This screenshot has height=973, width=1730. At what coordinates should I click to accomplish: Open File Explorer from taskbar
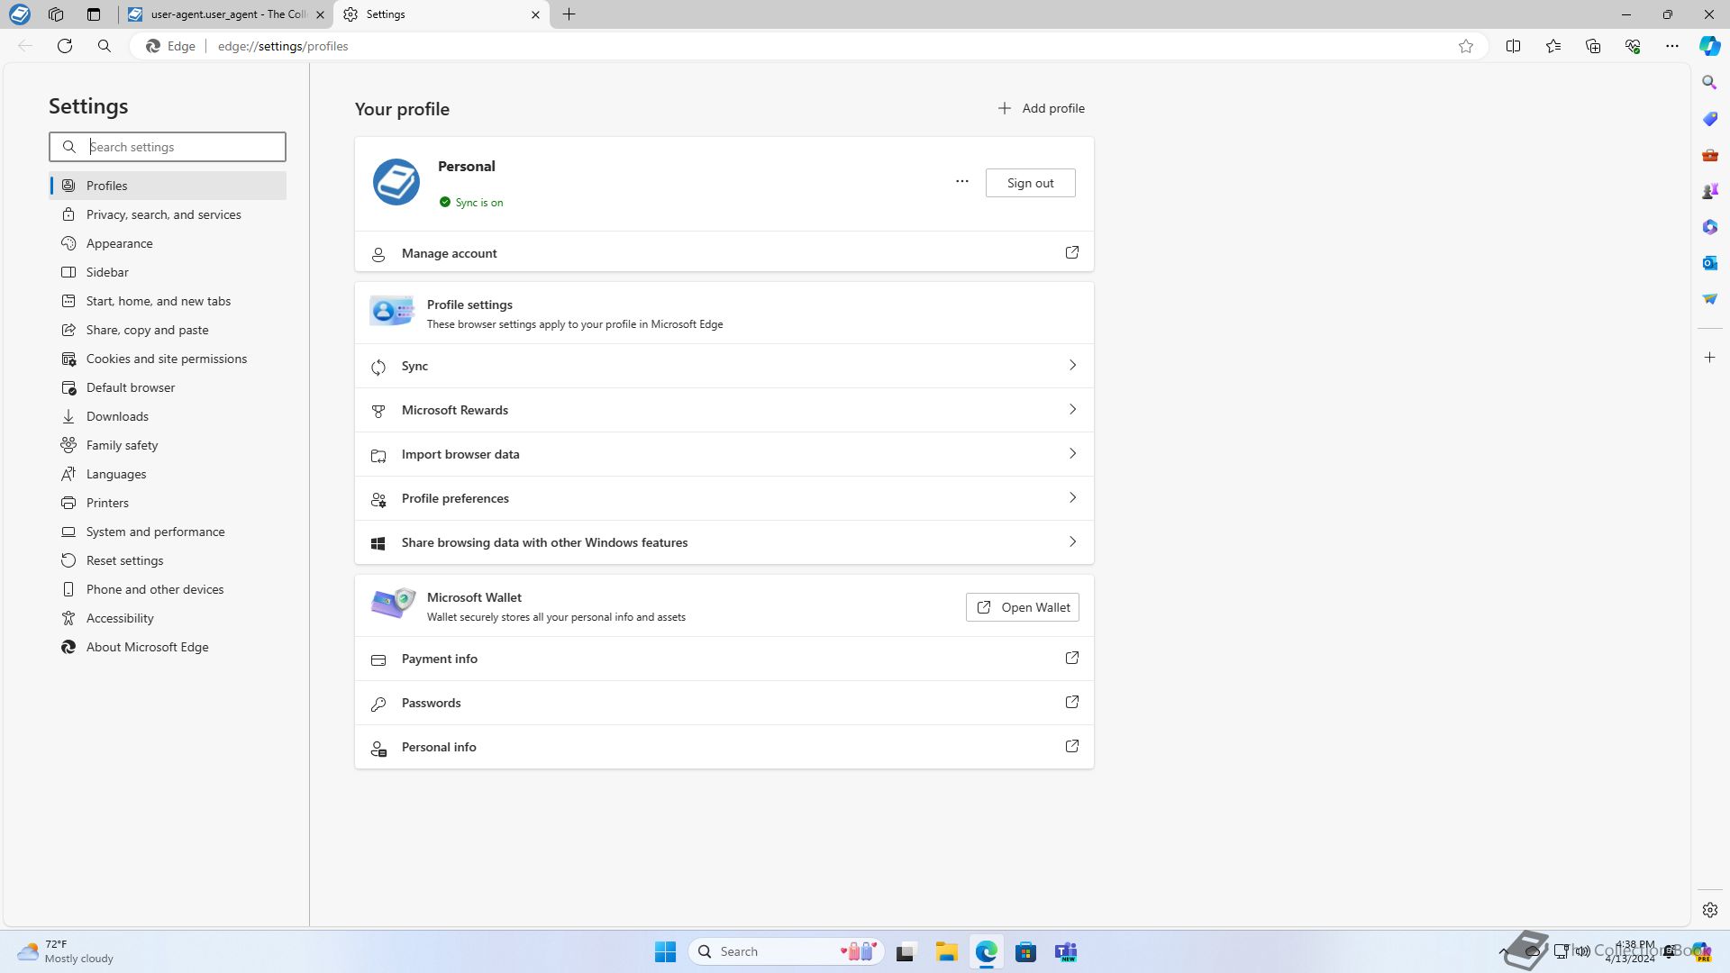coord(946,951)
